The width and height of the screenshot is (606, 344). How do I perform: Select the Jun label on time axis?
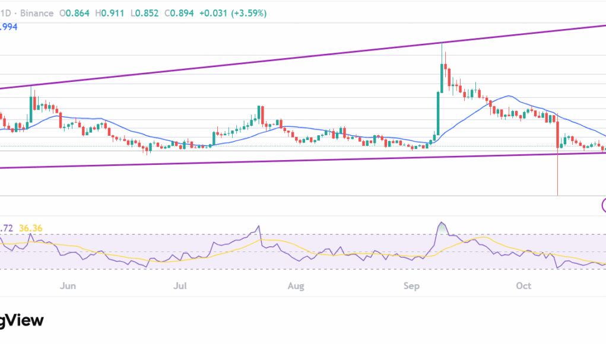68,286
